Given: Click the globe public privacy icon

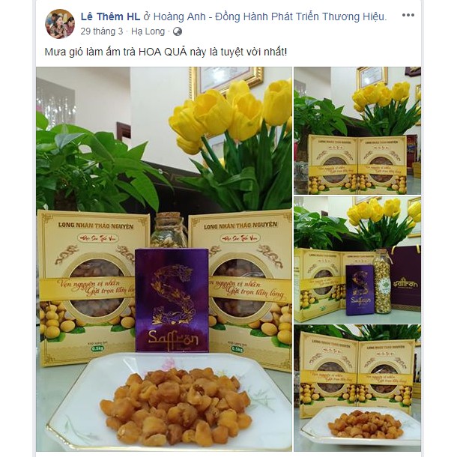Looking at the screenshot, I should click(x=178, y=31).
